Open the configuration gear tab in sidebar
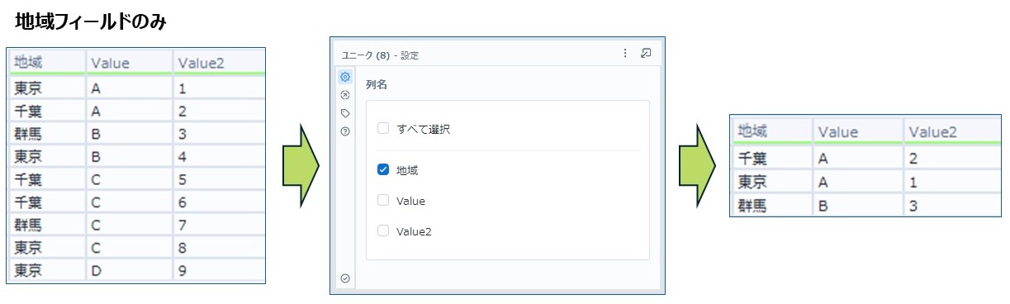 click(x=345, y=77)
